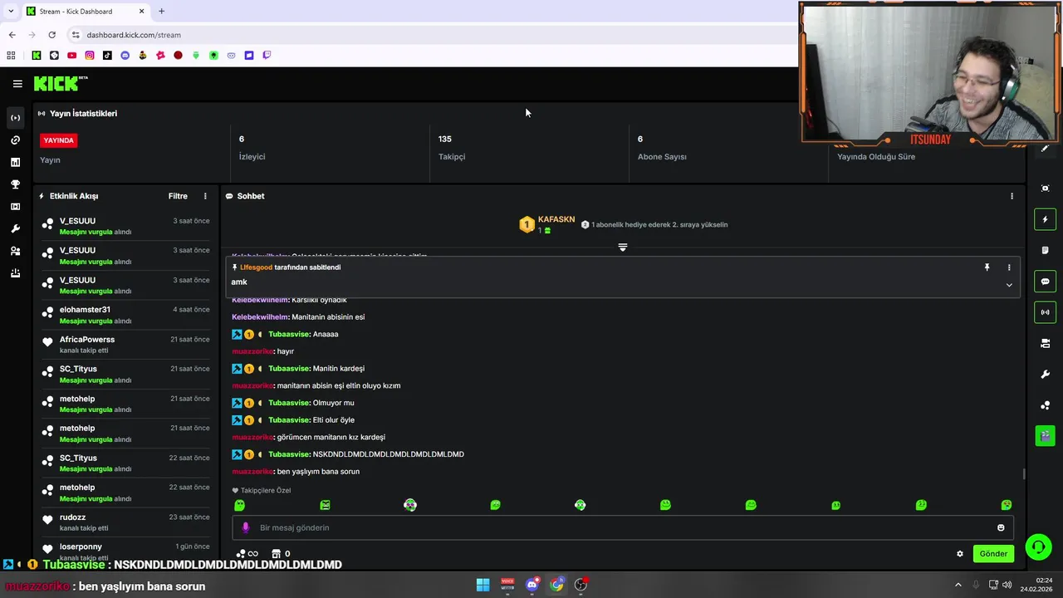1063x598 pixels.
Task: Click the Gönder send button
Action: pyautogui.click(x=993, y=554)
